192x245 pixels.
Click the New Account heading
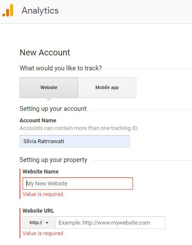pos(45,52)
